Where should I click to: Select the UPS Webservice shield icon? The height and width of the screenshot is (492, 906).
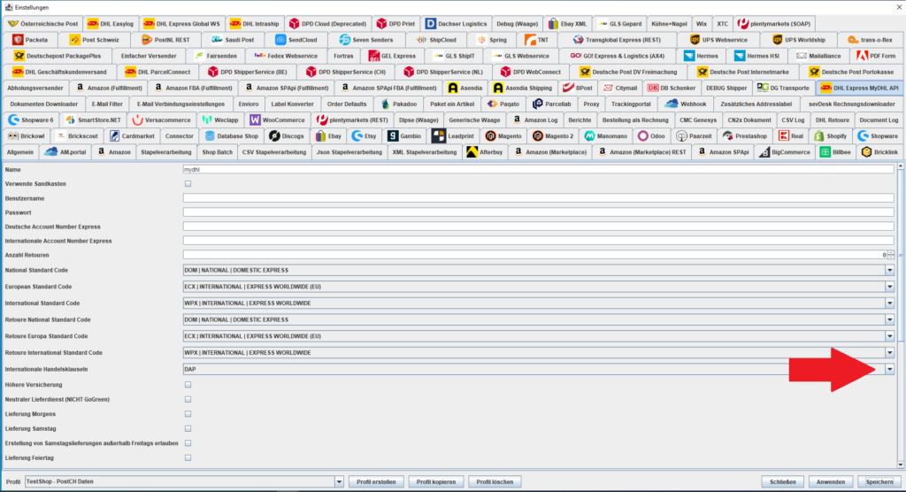point(695,40)
